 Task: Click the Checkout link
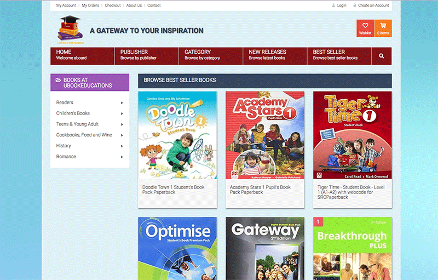[113, 5]
